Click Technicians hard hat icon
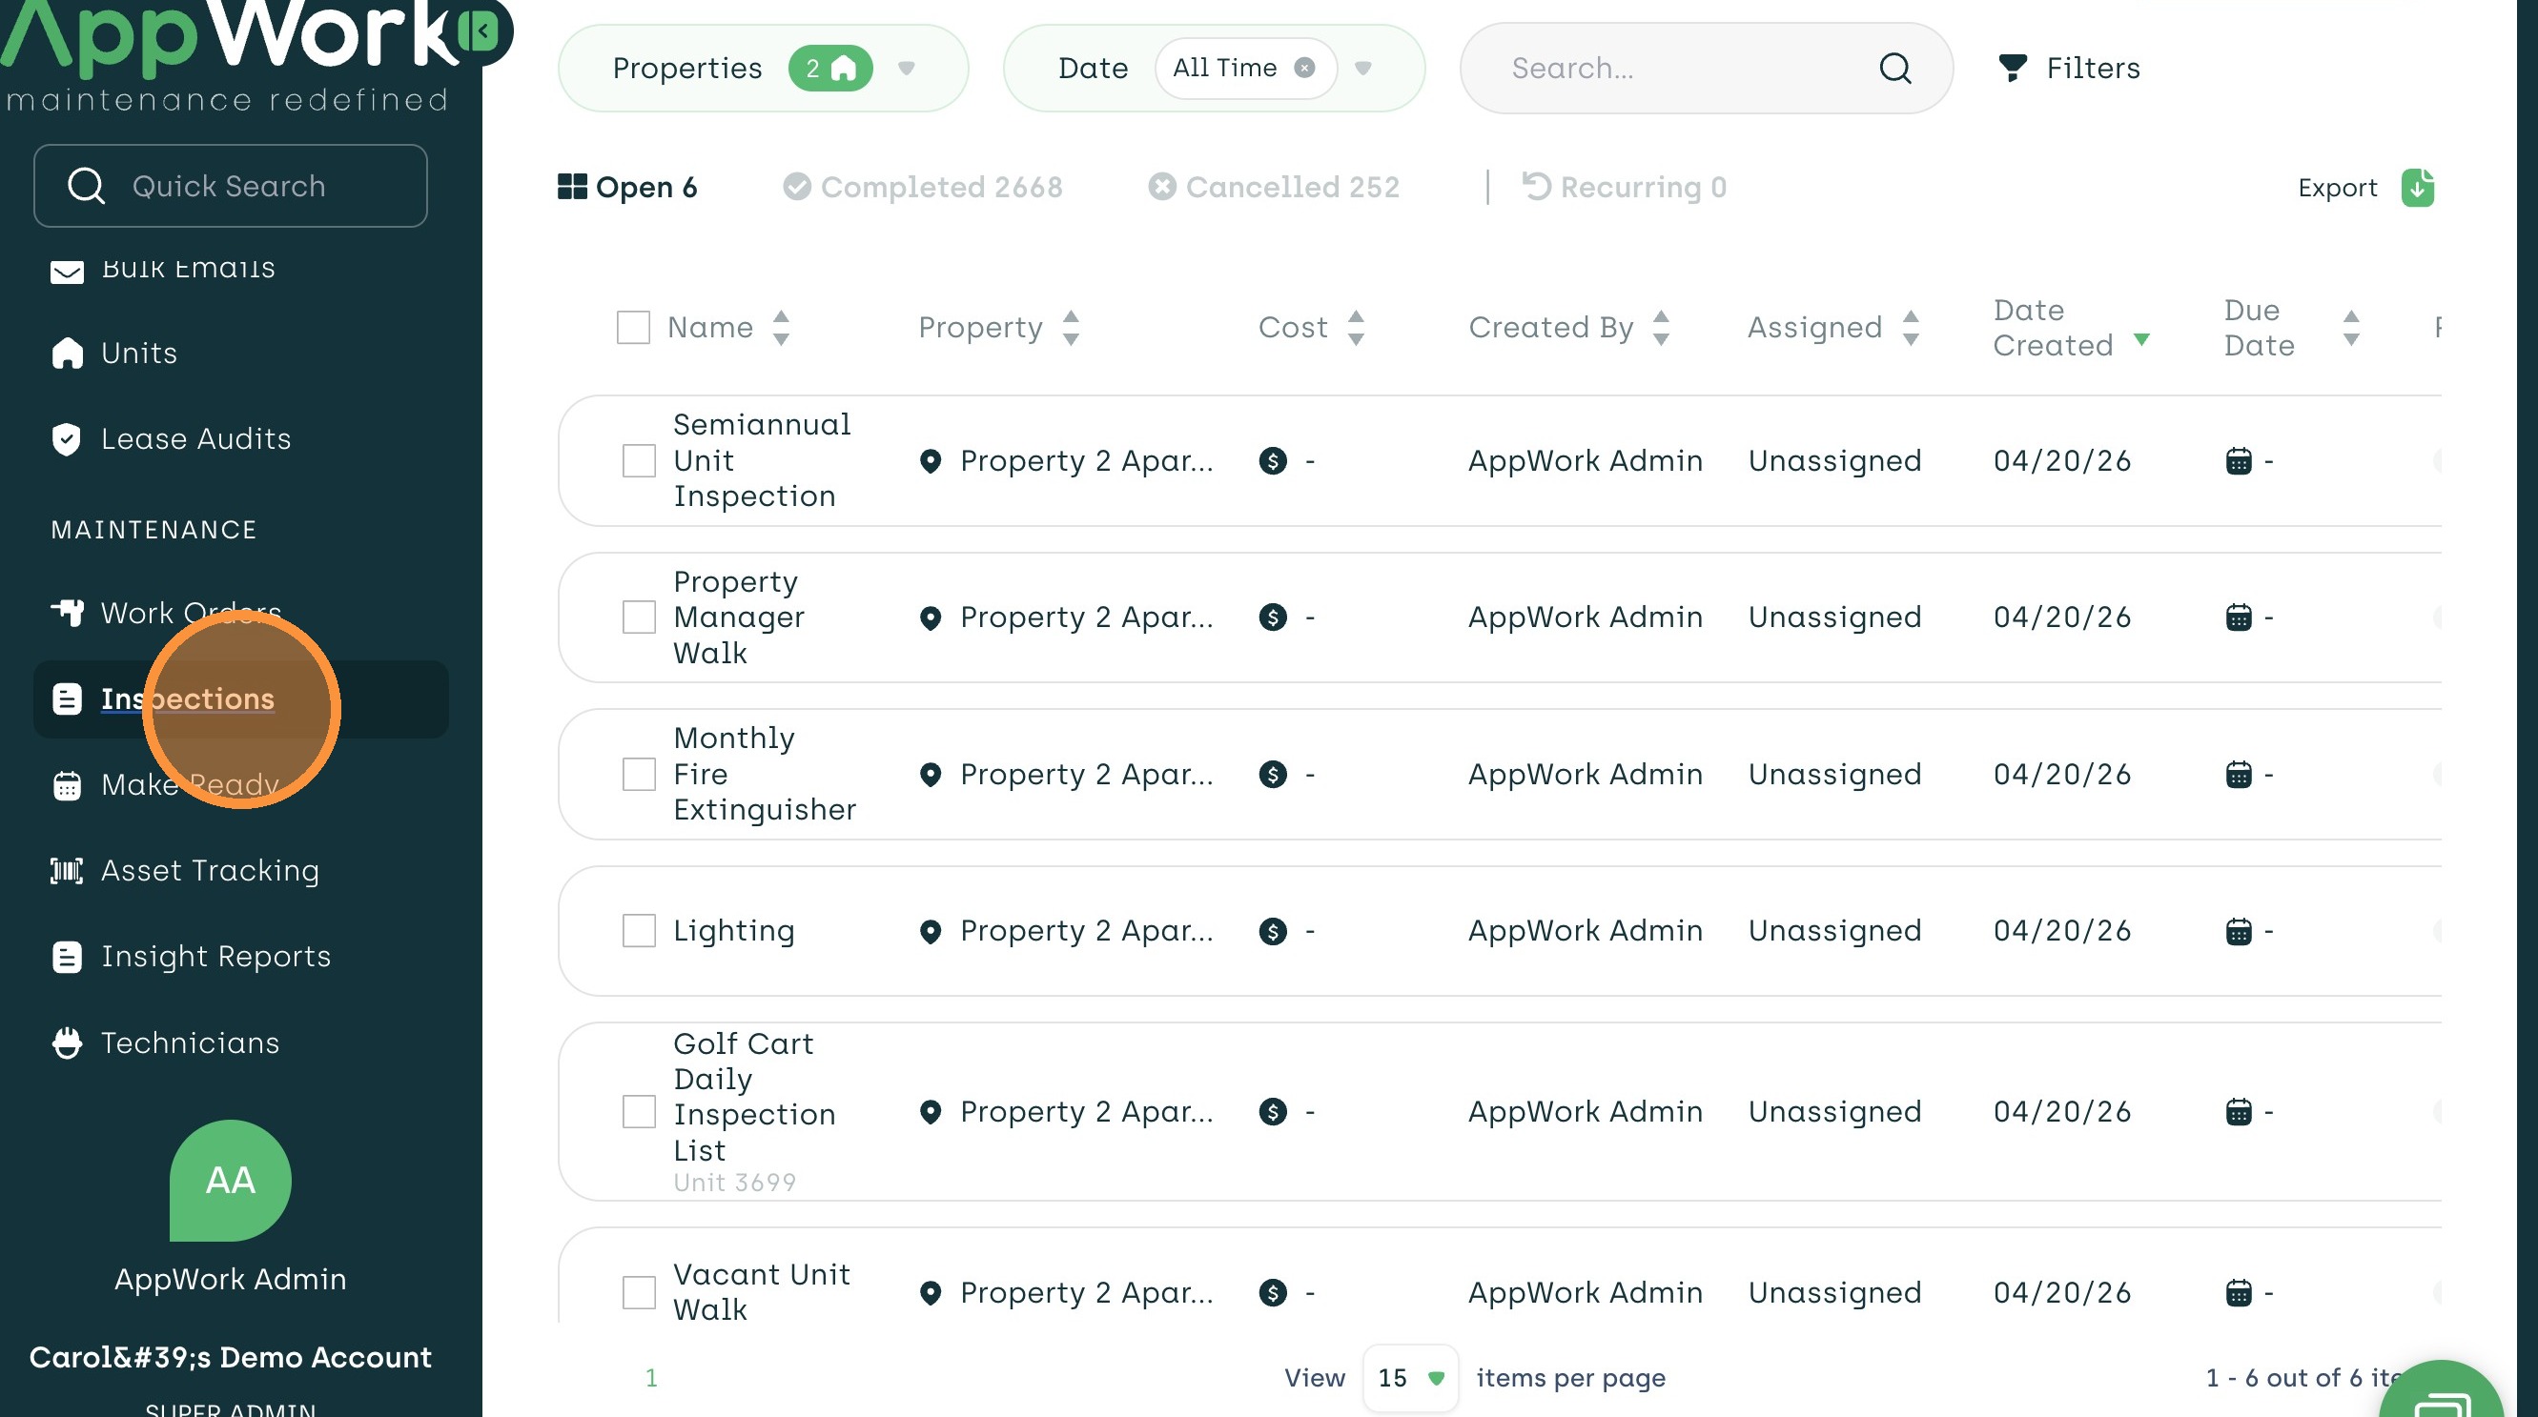The image size is (2538, 1417). click(x=67, y=1043)
